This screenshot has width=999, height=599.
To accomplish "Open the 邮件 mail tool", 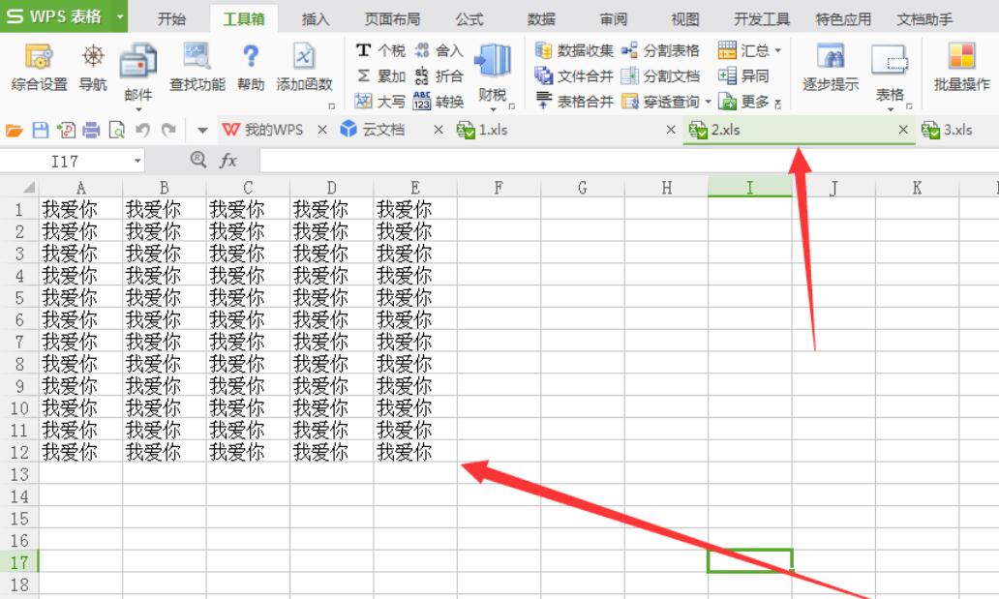I will click(x=138, y=72).
